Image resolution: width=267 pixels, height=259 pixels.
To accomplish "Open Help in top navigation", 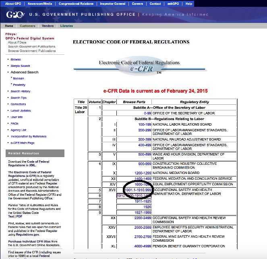I will (188, 4).
